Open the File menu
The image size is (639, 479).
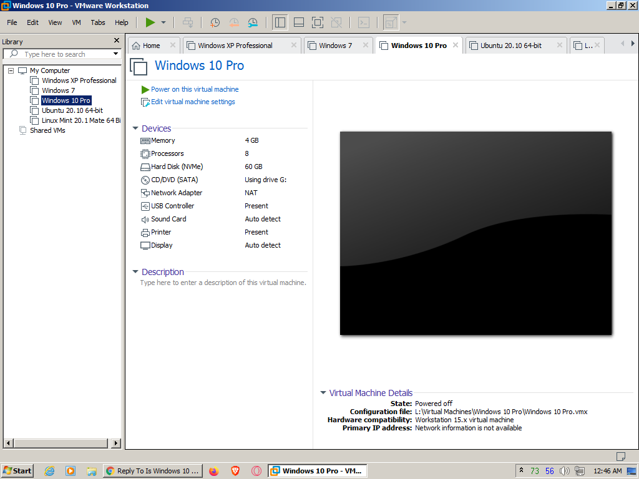pos(12,22)
